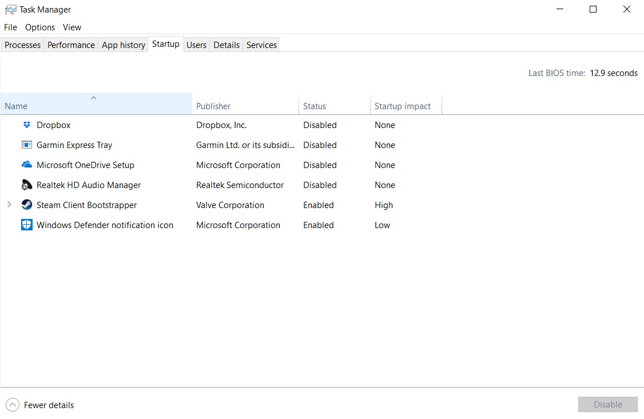Click the Dropbox app icon
Image resolution: width=644 pixels, height=419 pixels.
coord(27,125)
